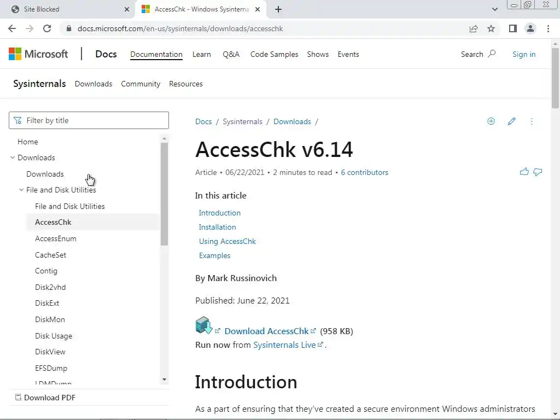Click the edit pencil icon
Image resolution: width=560 pixels, height=420 pixels.
point(511,121)
